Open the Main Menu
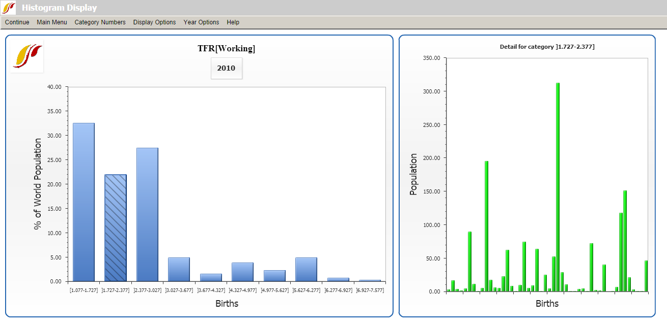Screen dimensions: 667x325 (52, 22)
